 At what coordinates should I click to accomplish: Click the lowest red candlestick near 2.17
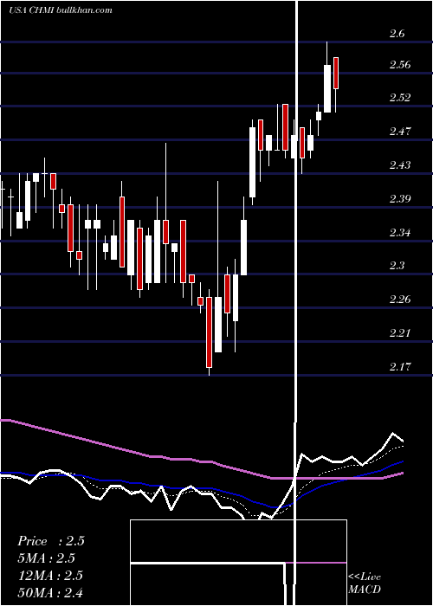pos(210,332)
